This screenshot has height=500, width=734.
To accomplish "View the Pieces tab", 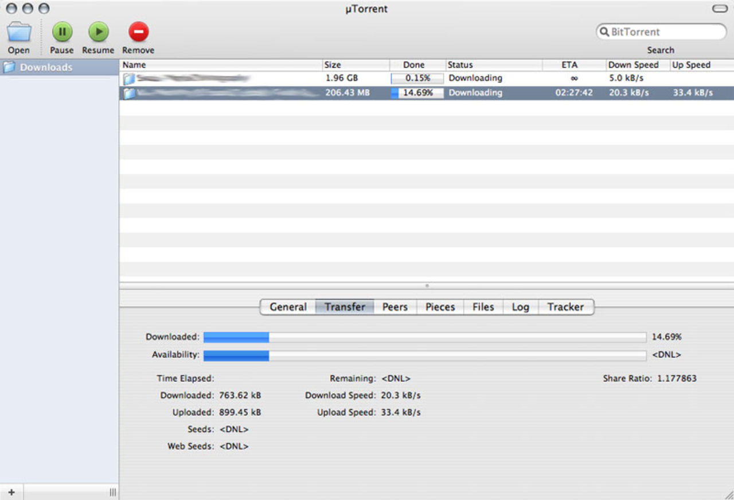I will 439,307.
